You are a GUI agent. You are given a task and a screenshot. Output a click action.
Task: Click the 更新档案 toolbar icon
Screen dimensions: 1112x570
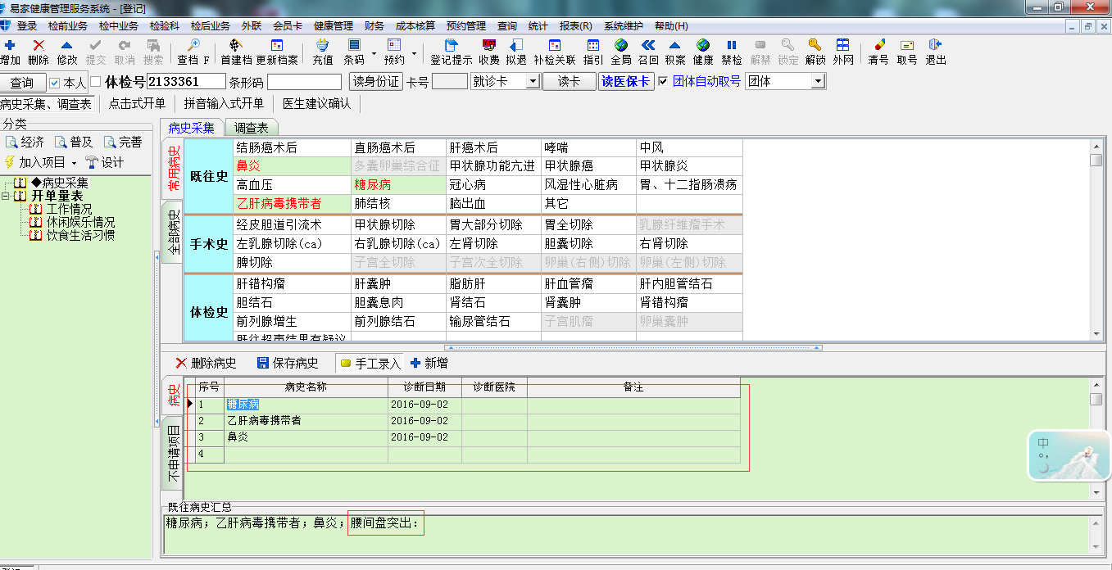(277, 45)
